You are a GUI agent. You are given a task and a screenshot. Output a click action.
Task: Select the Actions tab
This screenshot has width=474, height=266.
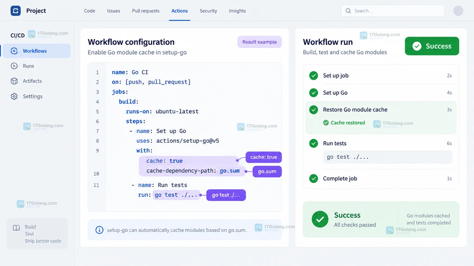click(x=180, y=11)
